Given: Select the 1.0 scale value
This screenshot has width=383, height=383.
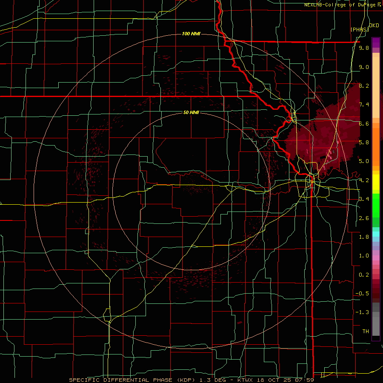Looking at the screenshot, I should 364,256.
